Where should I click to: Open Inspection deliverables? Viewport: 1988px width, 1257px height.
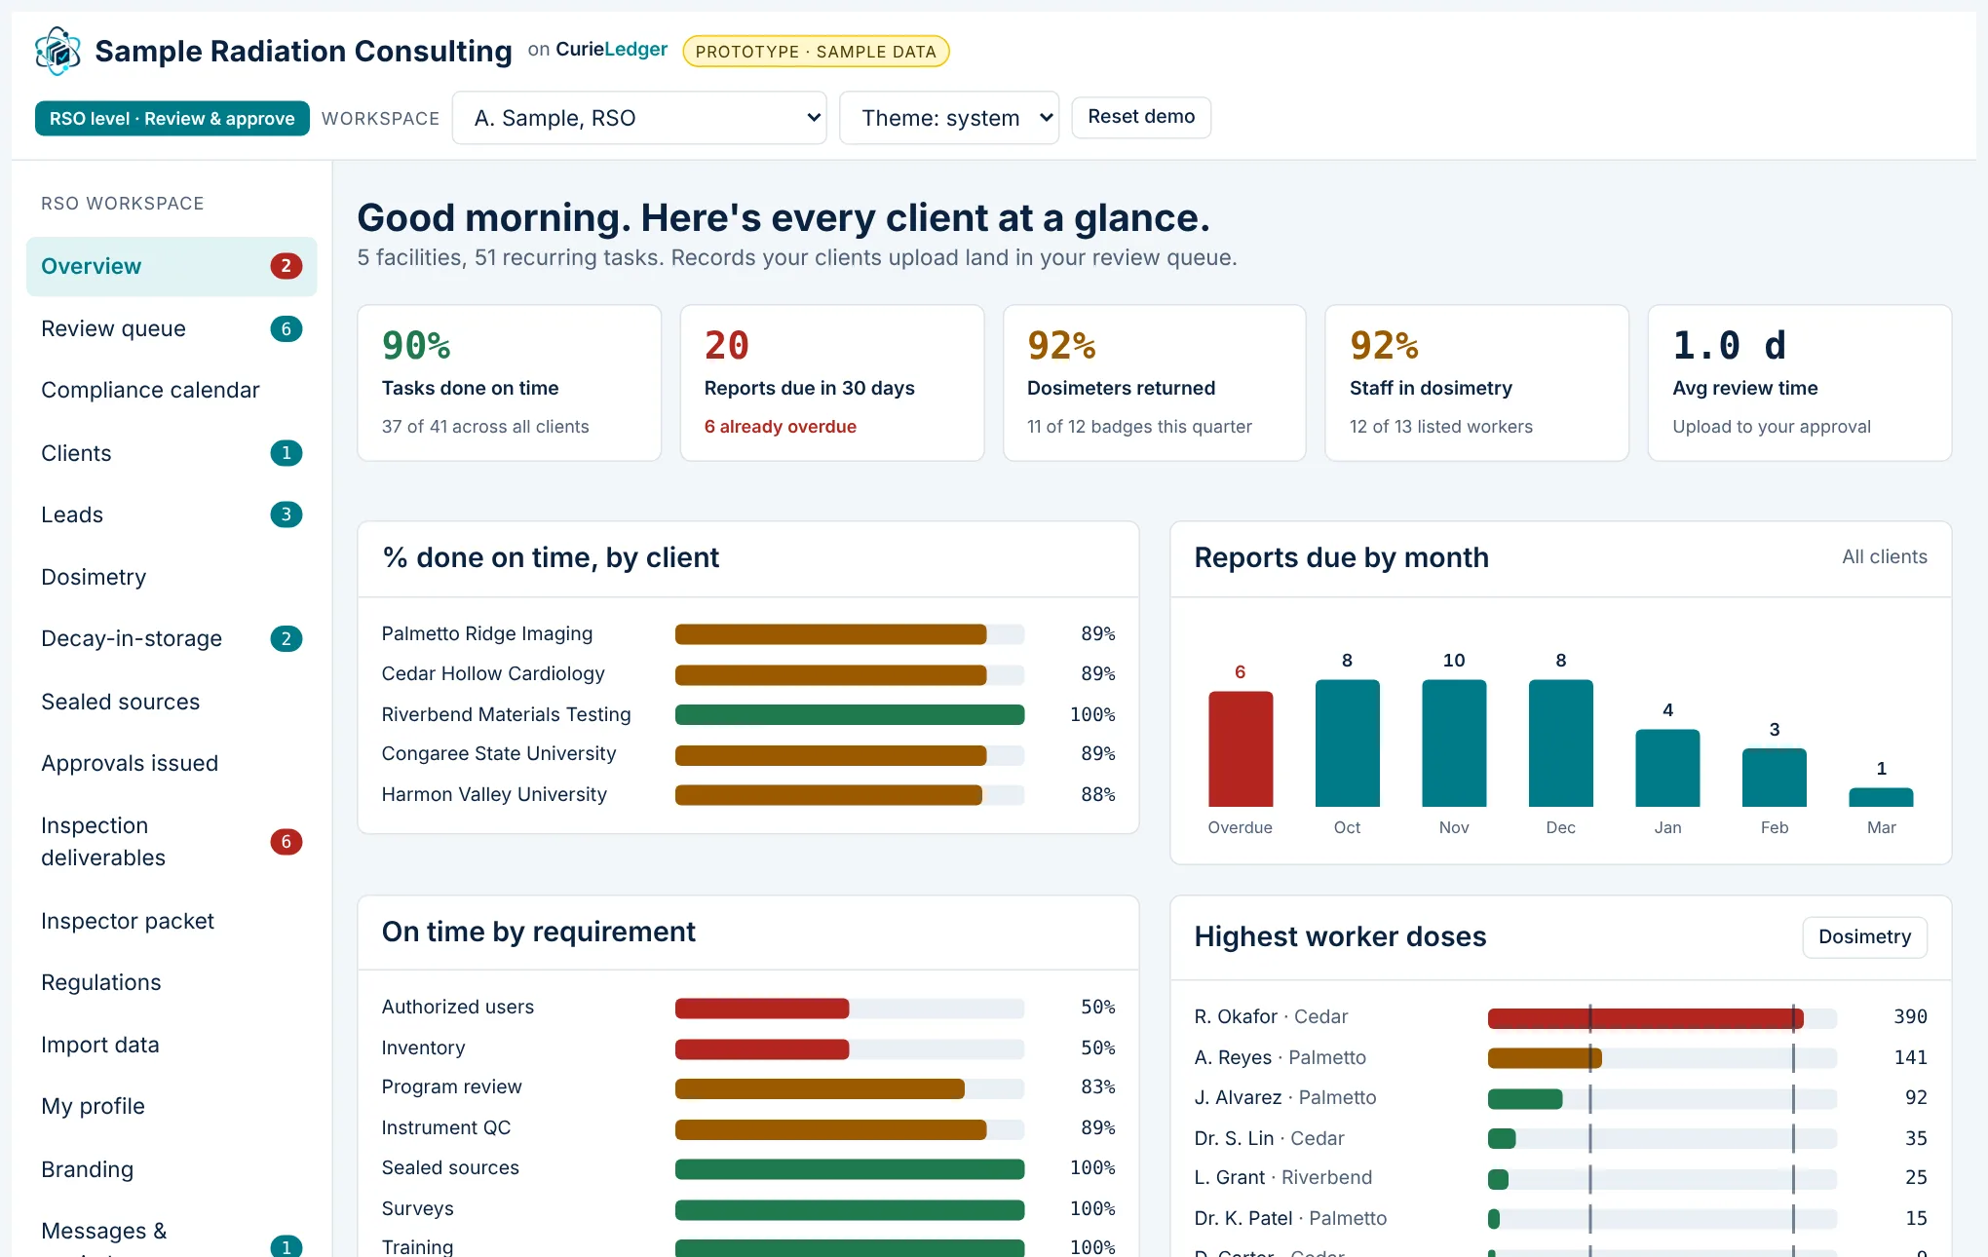click(172, 841)
